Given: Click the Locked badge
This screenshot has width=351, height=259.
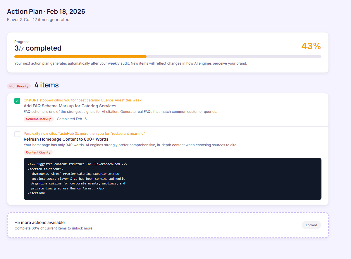Looking at the screenshot, I should point(311,225).
